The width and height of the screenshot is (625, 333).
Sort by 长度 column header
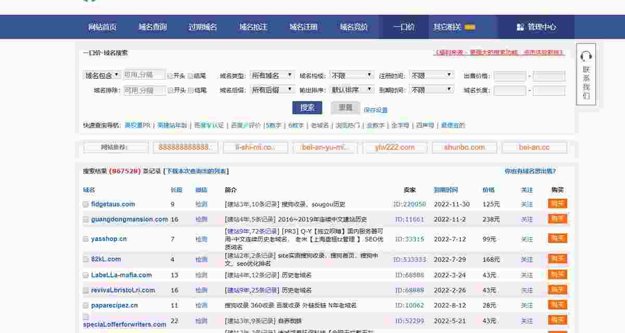[177, 190]
